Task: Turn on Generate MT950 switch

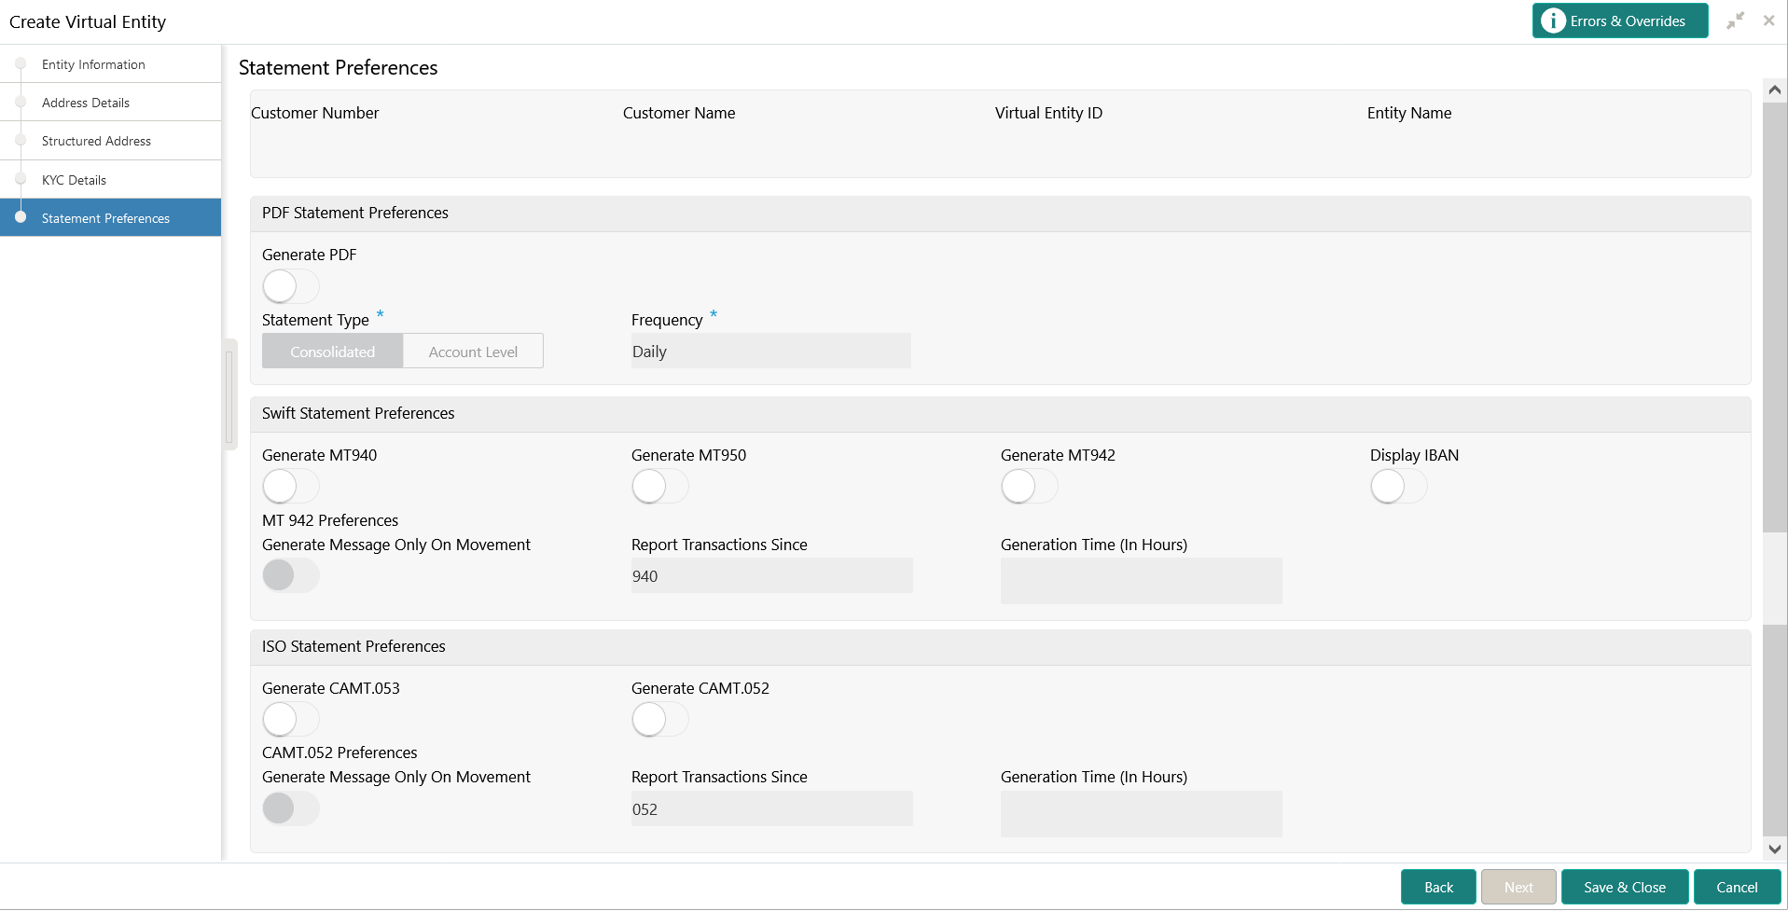Action: tap(659, 487)
